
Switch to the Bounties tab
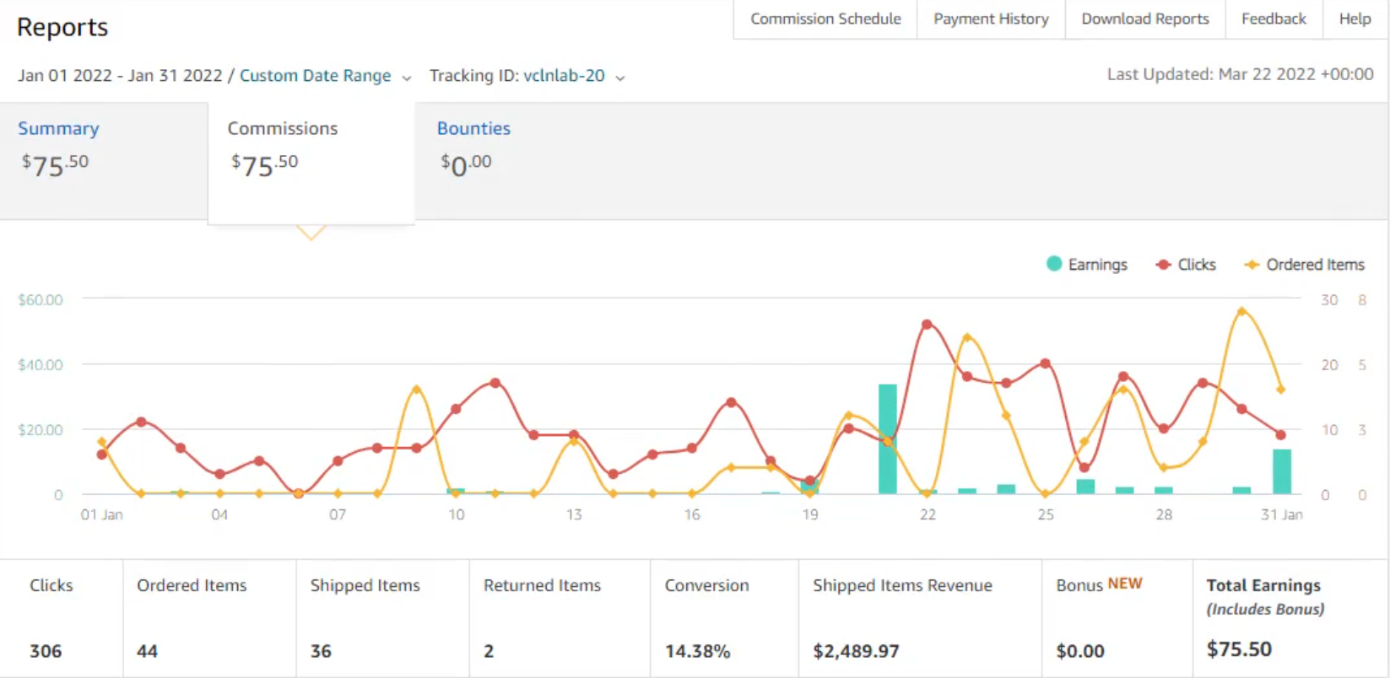473,128
